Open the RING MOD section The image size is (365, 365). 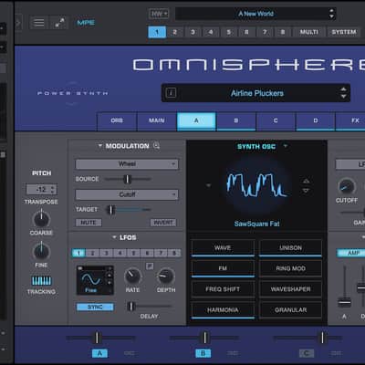(290, 268)
